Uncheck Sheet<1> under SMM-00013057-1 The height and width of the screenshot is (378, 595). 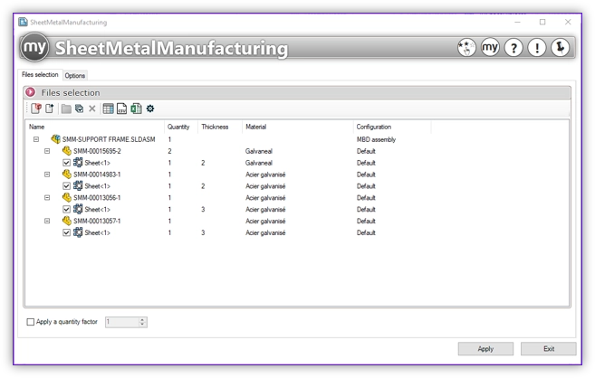pyautogui.click(x=66, y=232)
